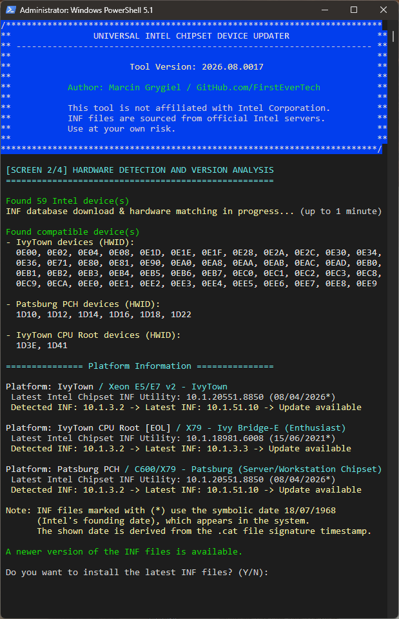Click the HWID value '1D41'
Viewport: 399px width, 619px height.
[57, 346]
